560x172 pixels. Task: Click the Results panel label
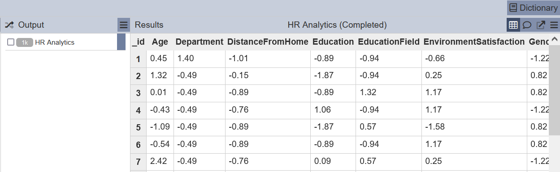point(149,25)
